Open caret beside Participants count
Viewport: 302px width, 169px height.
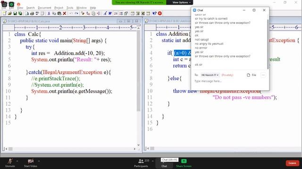[x=153, y=161]
